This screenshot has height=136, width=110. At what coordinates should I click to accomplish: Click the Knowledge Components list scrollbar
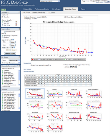19,78
